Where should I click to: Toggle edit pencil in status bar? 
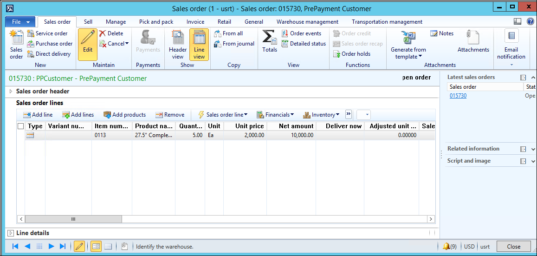[x=79, y=247]
